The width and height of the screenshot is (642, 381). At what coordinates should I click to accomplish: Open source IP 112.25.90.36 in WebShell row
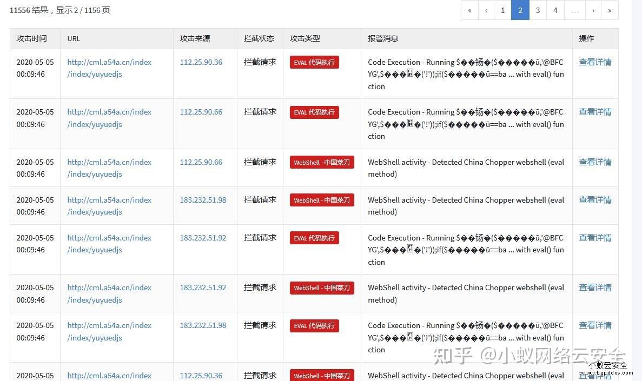tap(201, 375)
